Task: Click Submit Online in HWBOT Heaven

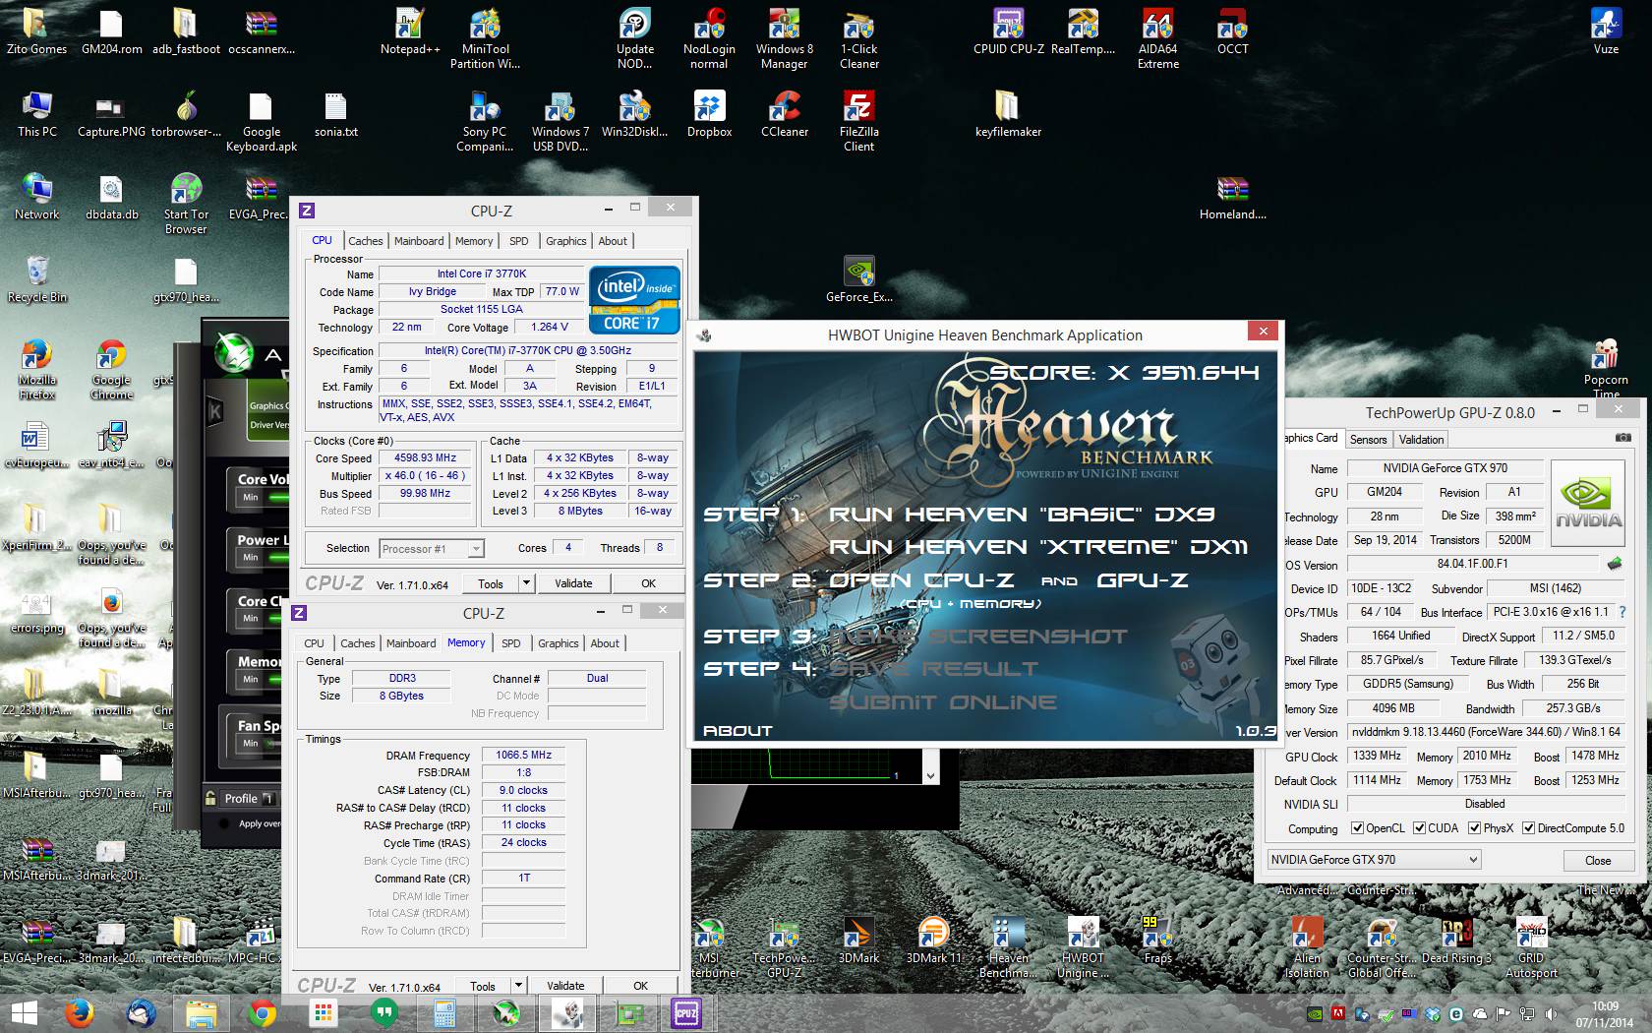Action: (943, 701)
